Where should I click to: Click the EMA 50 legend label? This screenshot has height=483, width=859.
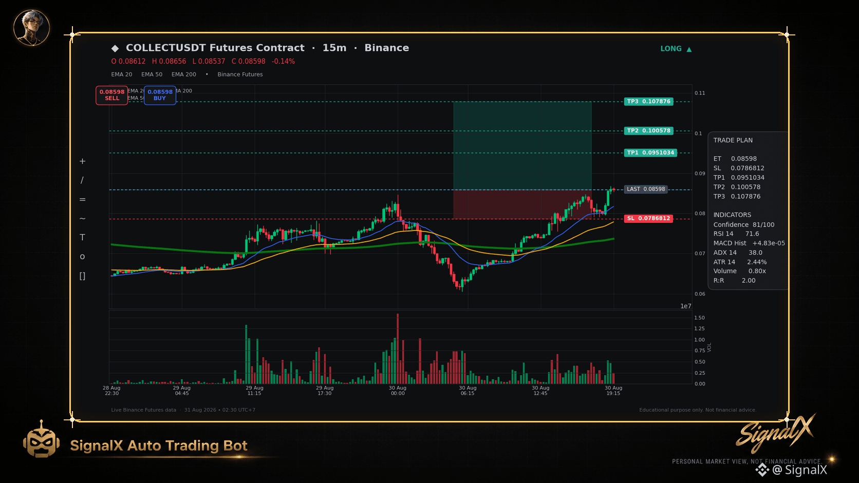tap(152, 74)
